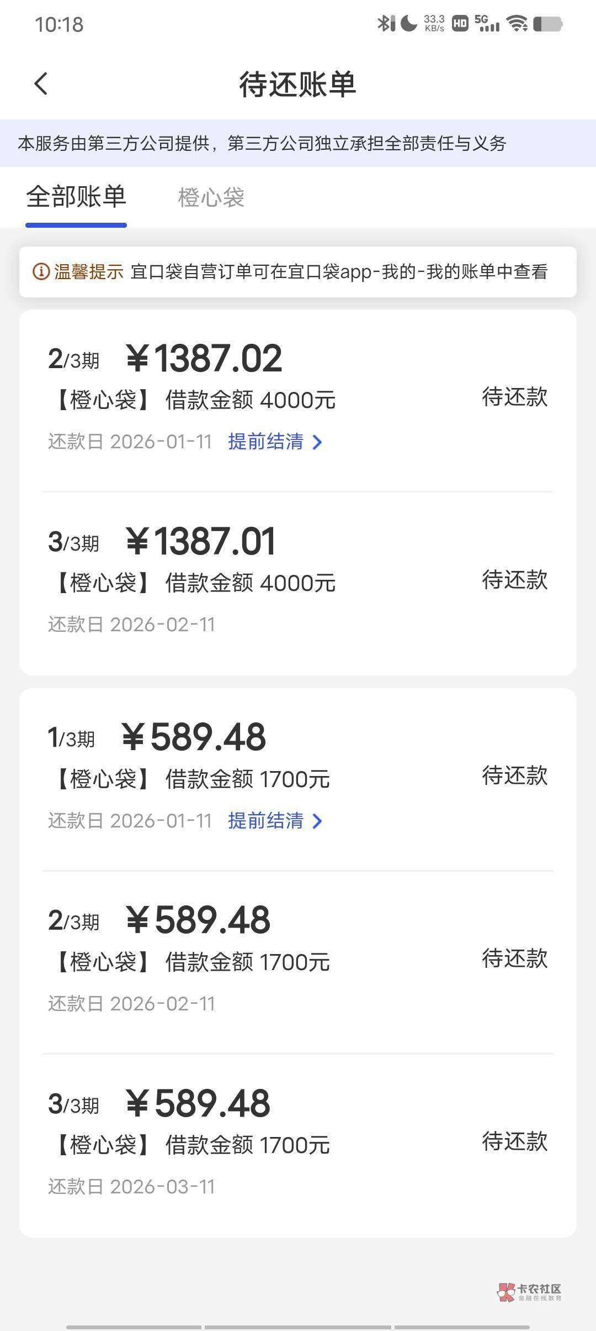The width and height of the screenshot is (596, 1331).
Task: Tap the info icon beside 温馨提示
Action: [x=41, y=271]
